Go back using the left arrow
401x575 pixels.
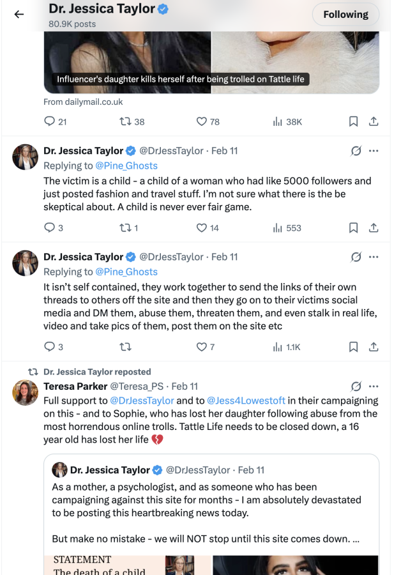point(19,14)
